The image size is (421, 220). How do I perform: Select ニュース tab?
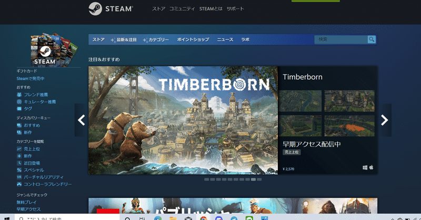click(x=225, y=40)
